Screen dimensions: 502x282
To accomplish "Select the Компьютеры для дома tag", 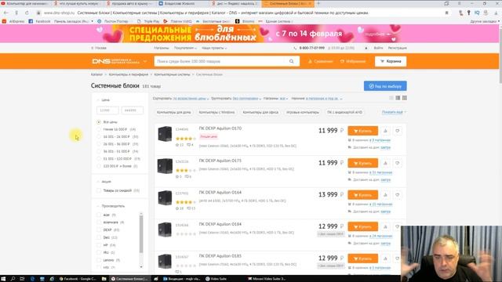I will pyautogui.click(x=174, y=112).
